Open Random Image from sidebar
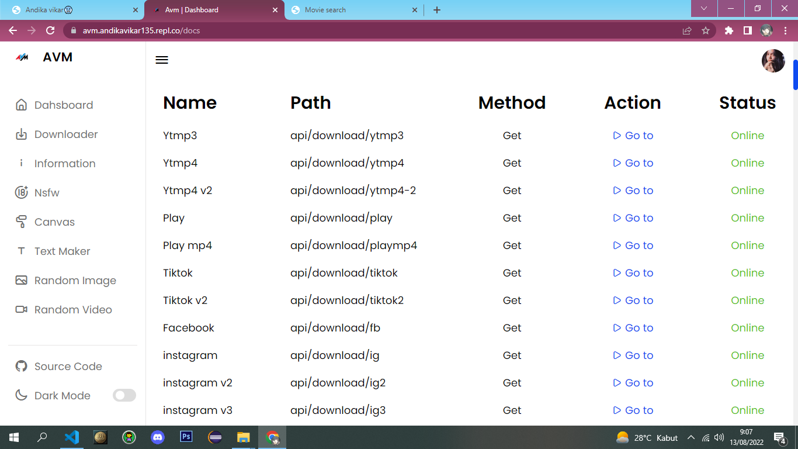Screen dimensions: 798x449 point(75,281)
